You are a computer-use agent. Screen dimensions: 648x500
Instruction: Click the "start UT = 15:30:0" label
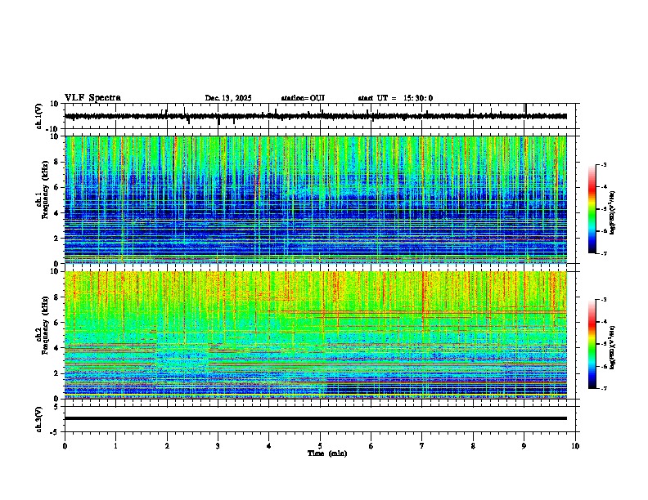coord(395,98)
